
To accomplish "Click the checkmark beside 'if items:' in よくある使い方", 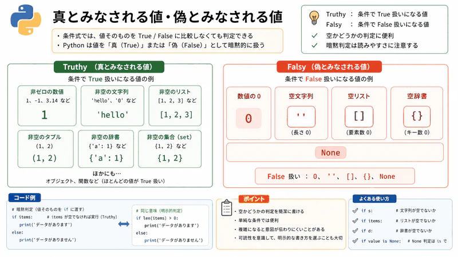I will tap(355, 220).
